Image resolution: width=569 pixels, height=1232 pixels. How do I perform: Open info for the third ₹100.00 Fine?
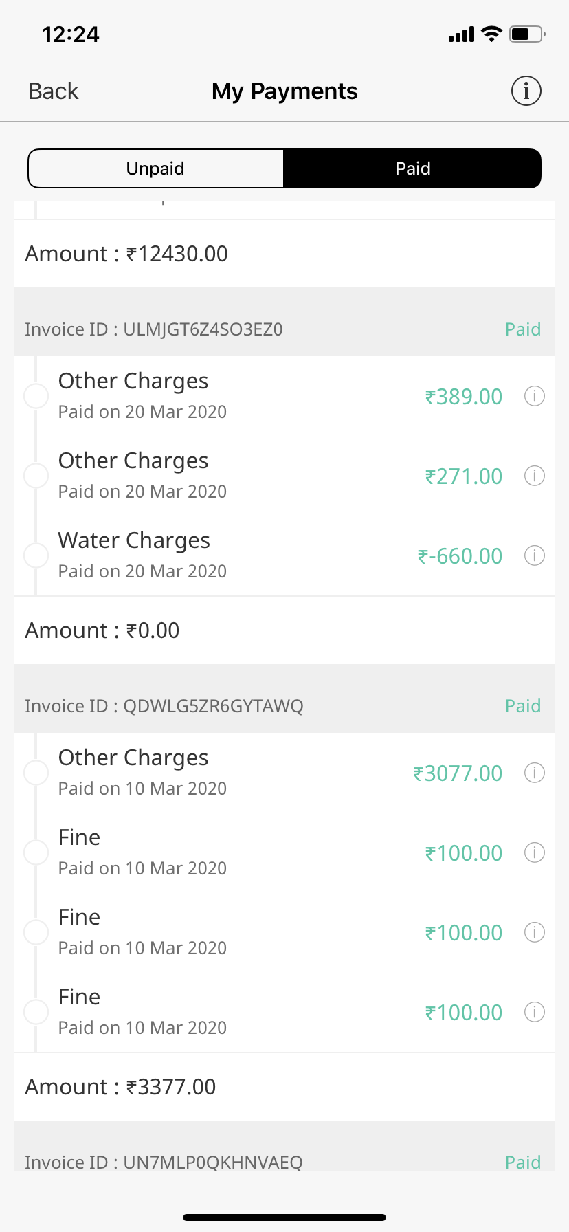tap(535, 1012)
